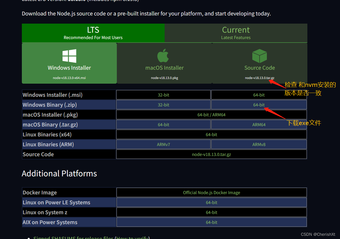340x239 pixels.
Task: Open 64-bit Linux on Power LE Systems
Action: click(x=212, y=203)
